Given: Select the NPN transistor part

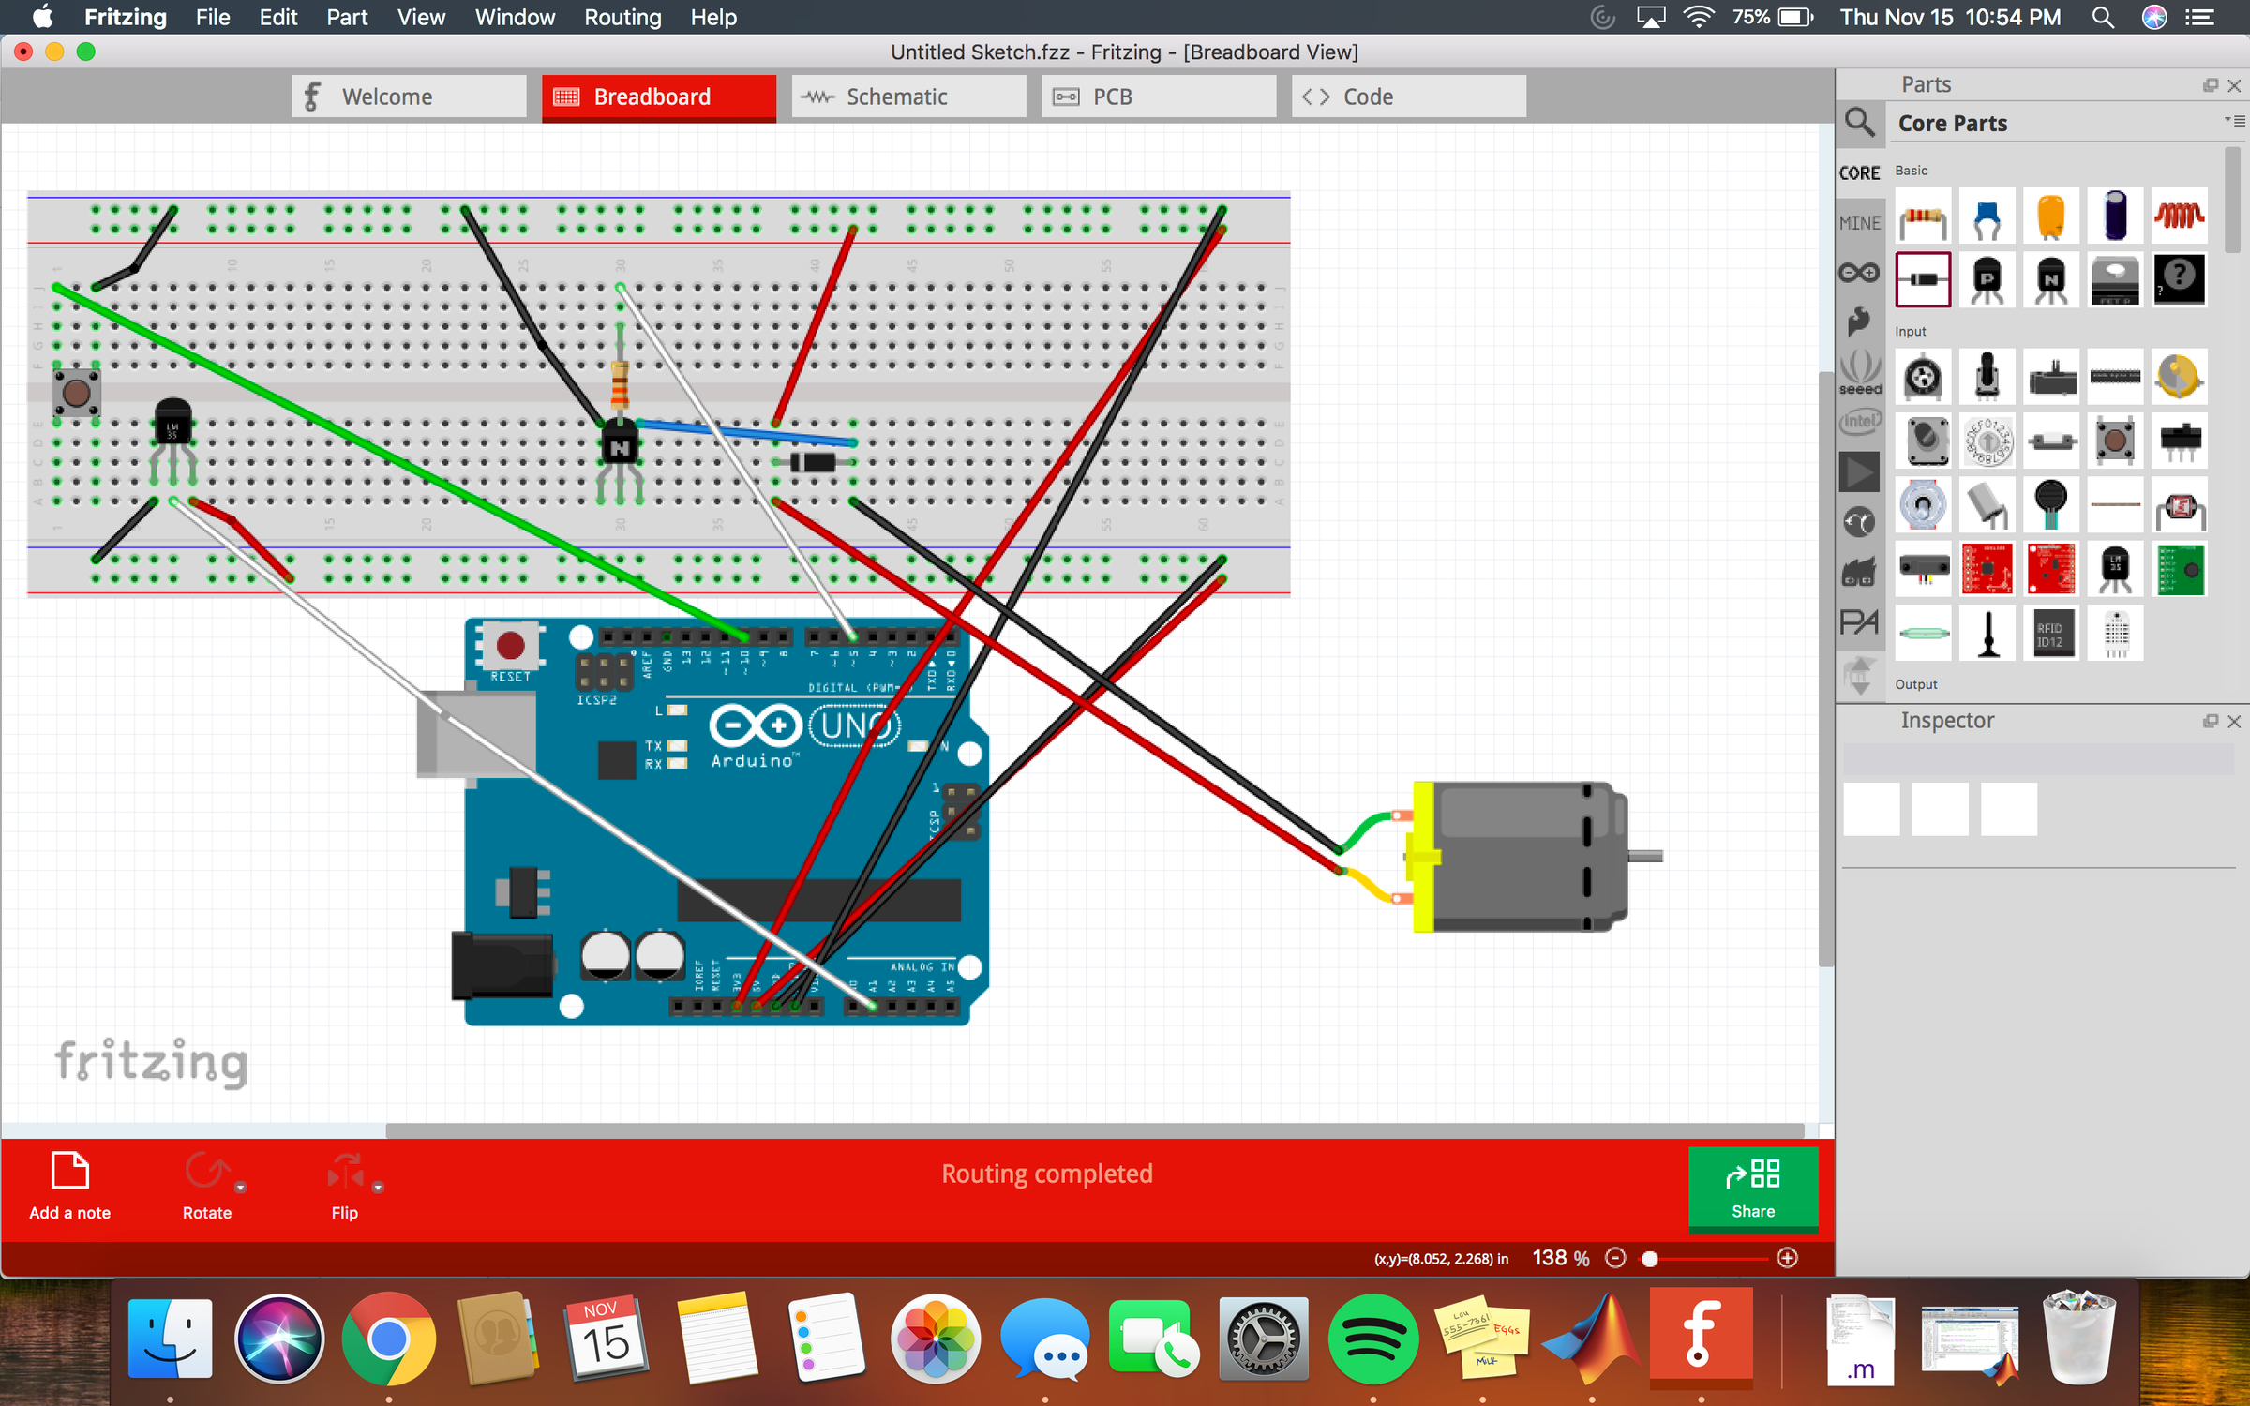Looking at the screenshot, I should (x=2052, y=279).
